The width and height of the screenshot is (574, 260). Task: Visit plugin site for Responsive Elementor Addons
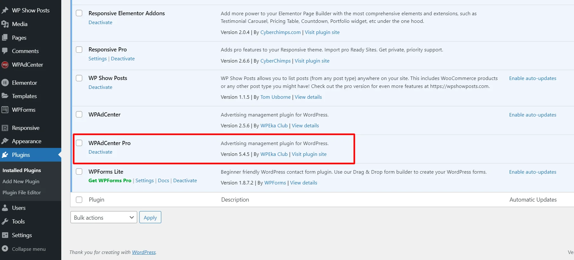tap(322, 32)
